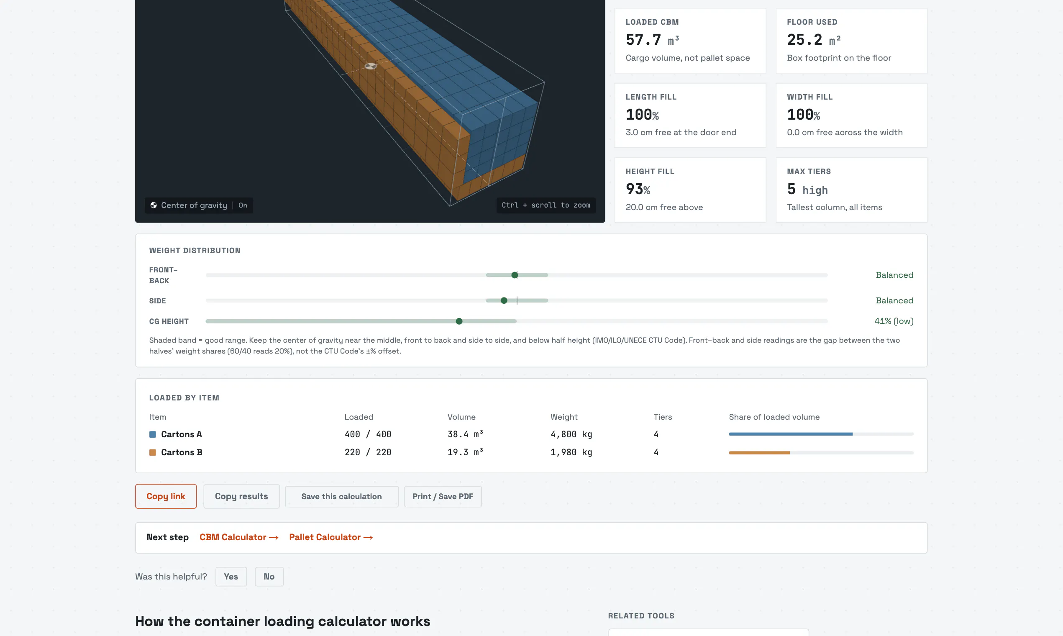Click the 220 / 220 loaded value
This screenshot has width=1063, height=636.
click(x=368, y=452)
